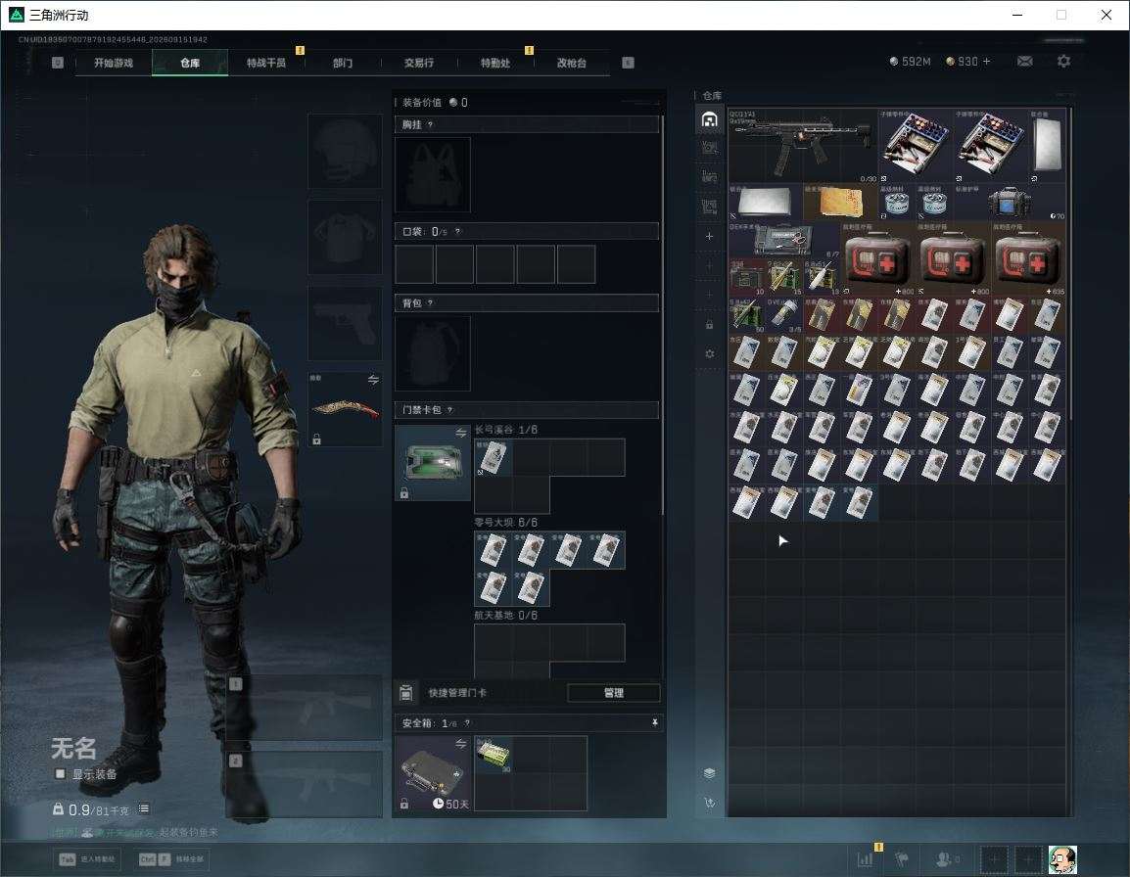This screenshot has width=1130, height=877.
Task: Click the warehouse vertical scrollbar
Action: 1070,263
